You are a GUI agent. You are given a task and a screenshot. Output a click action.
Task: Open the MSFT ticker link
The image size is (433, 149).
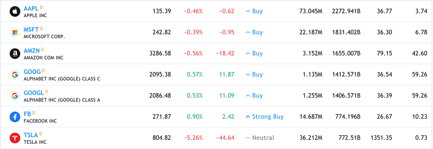(31, 29)
